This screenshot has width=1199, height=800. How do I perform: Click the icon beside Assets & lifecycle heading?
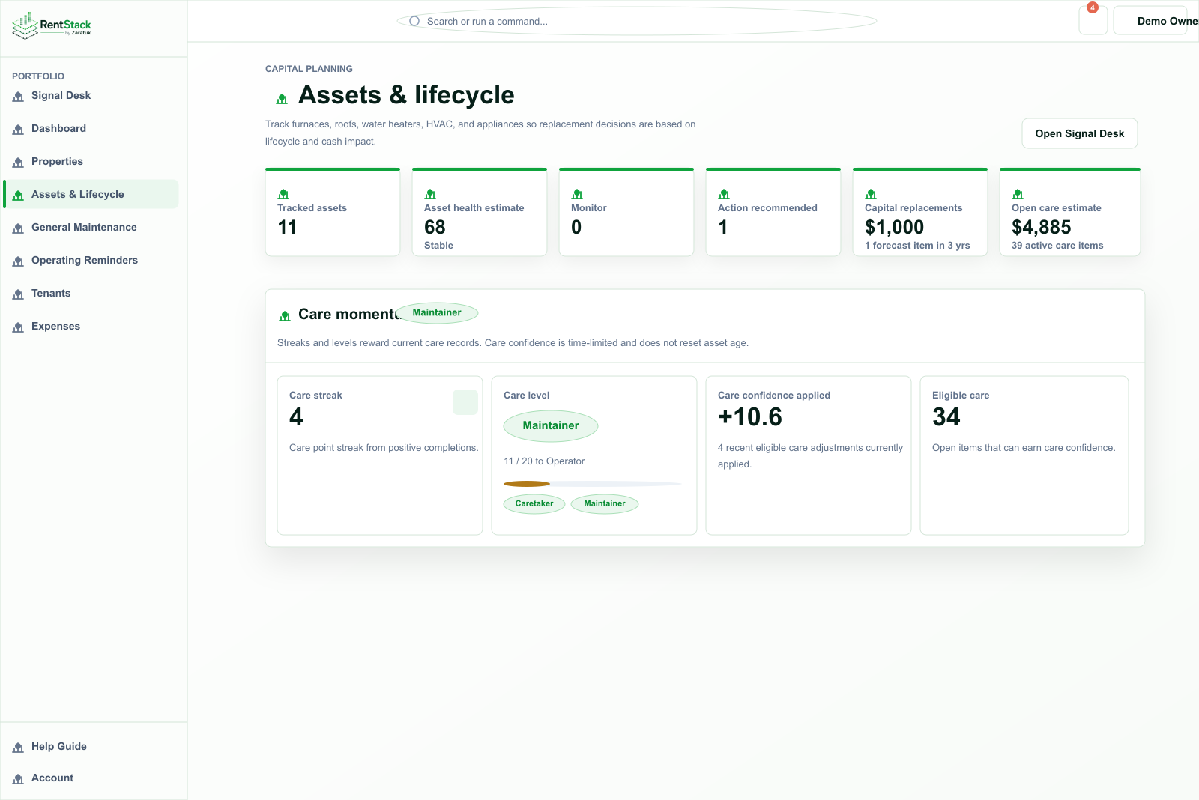(x=282, y=99)
